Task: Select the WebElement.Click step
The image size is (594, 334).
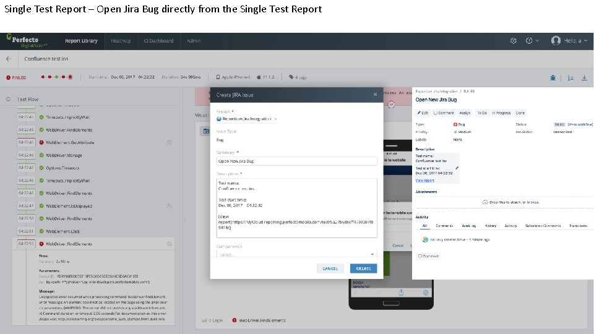Action: point(62,231)
